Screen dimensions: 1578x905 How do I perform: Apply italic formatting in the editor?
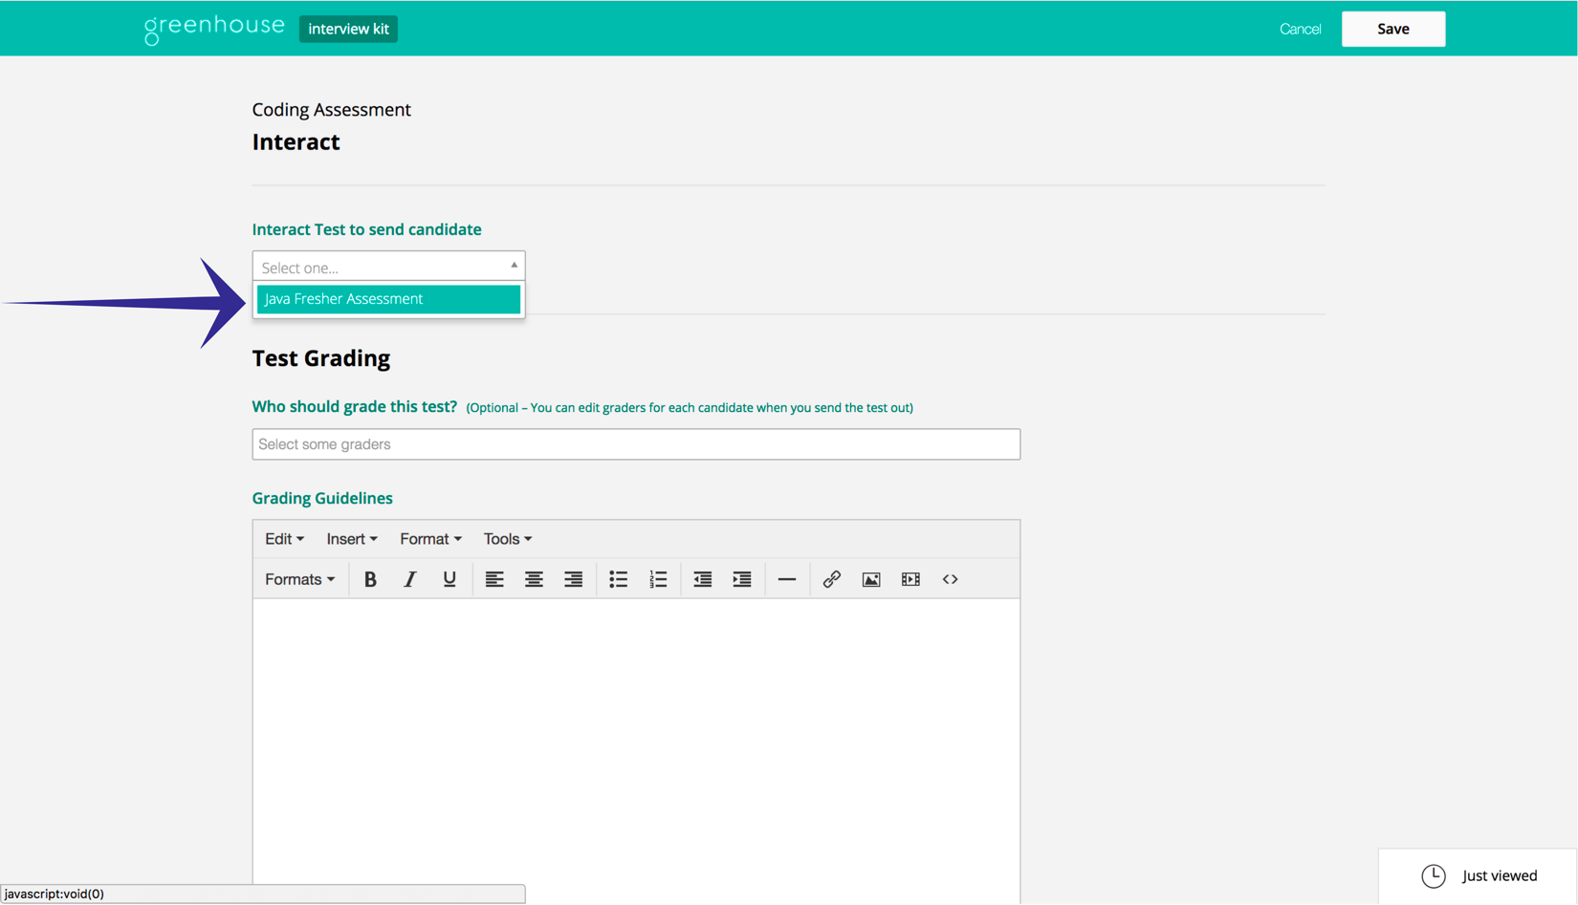pyautogui.click(x=409, y=579)
